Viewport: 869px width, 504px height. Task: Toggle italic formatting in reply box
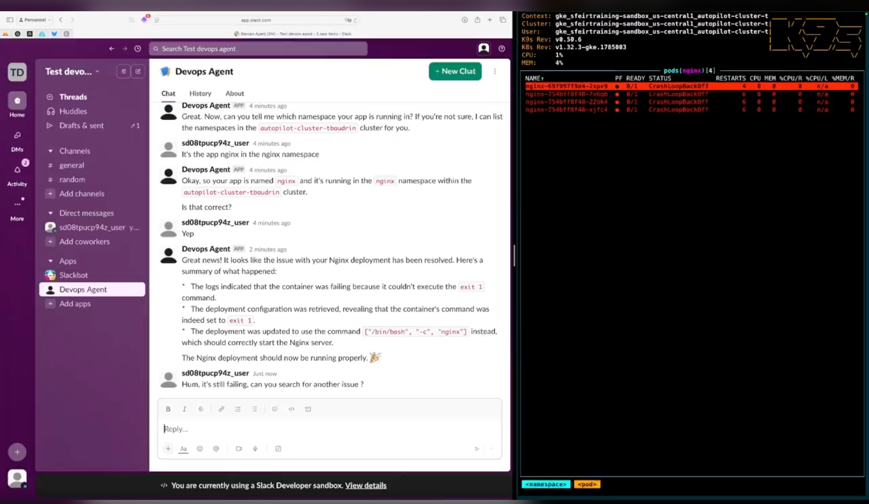click(x=184, y=409)
